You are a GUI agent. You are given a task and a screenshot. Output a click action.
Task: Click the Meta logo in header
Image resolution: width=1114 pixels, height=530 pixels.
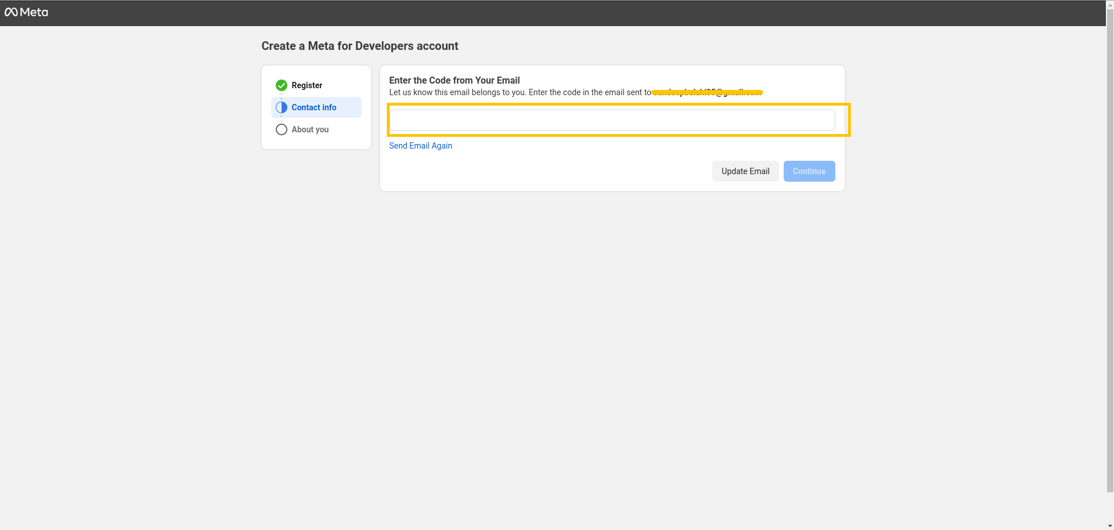26,12
